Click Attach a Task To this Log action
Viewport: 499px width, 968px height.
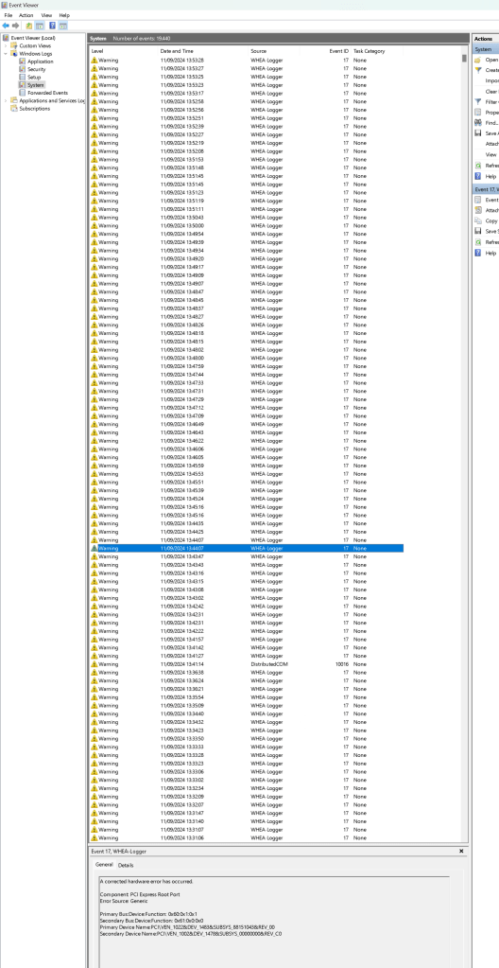pyautogui.click(x=491, y=144)
